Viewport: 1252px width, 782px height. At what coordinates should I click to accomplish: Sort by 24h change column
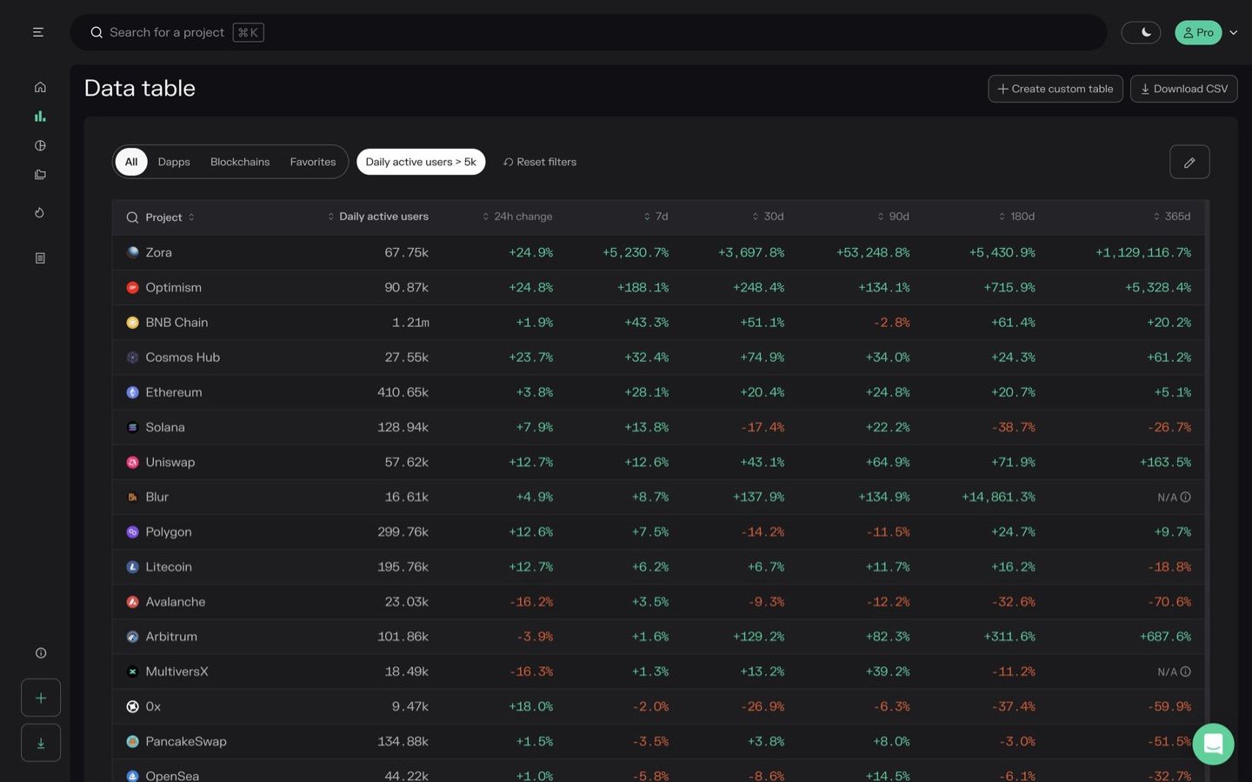pos(517,217)
